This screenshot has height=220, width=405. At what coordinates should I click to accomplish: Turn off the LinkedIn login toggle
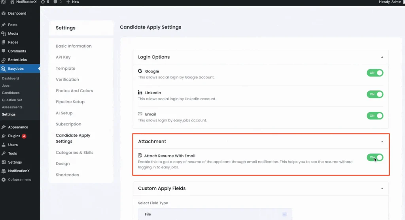click(x=375, y=94)
